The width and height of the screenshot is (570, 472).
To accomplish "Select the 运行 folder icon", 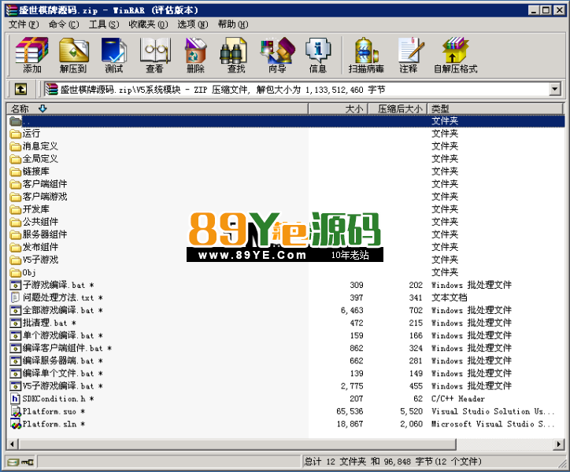I will coord(15,134).
